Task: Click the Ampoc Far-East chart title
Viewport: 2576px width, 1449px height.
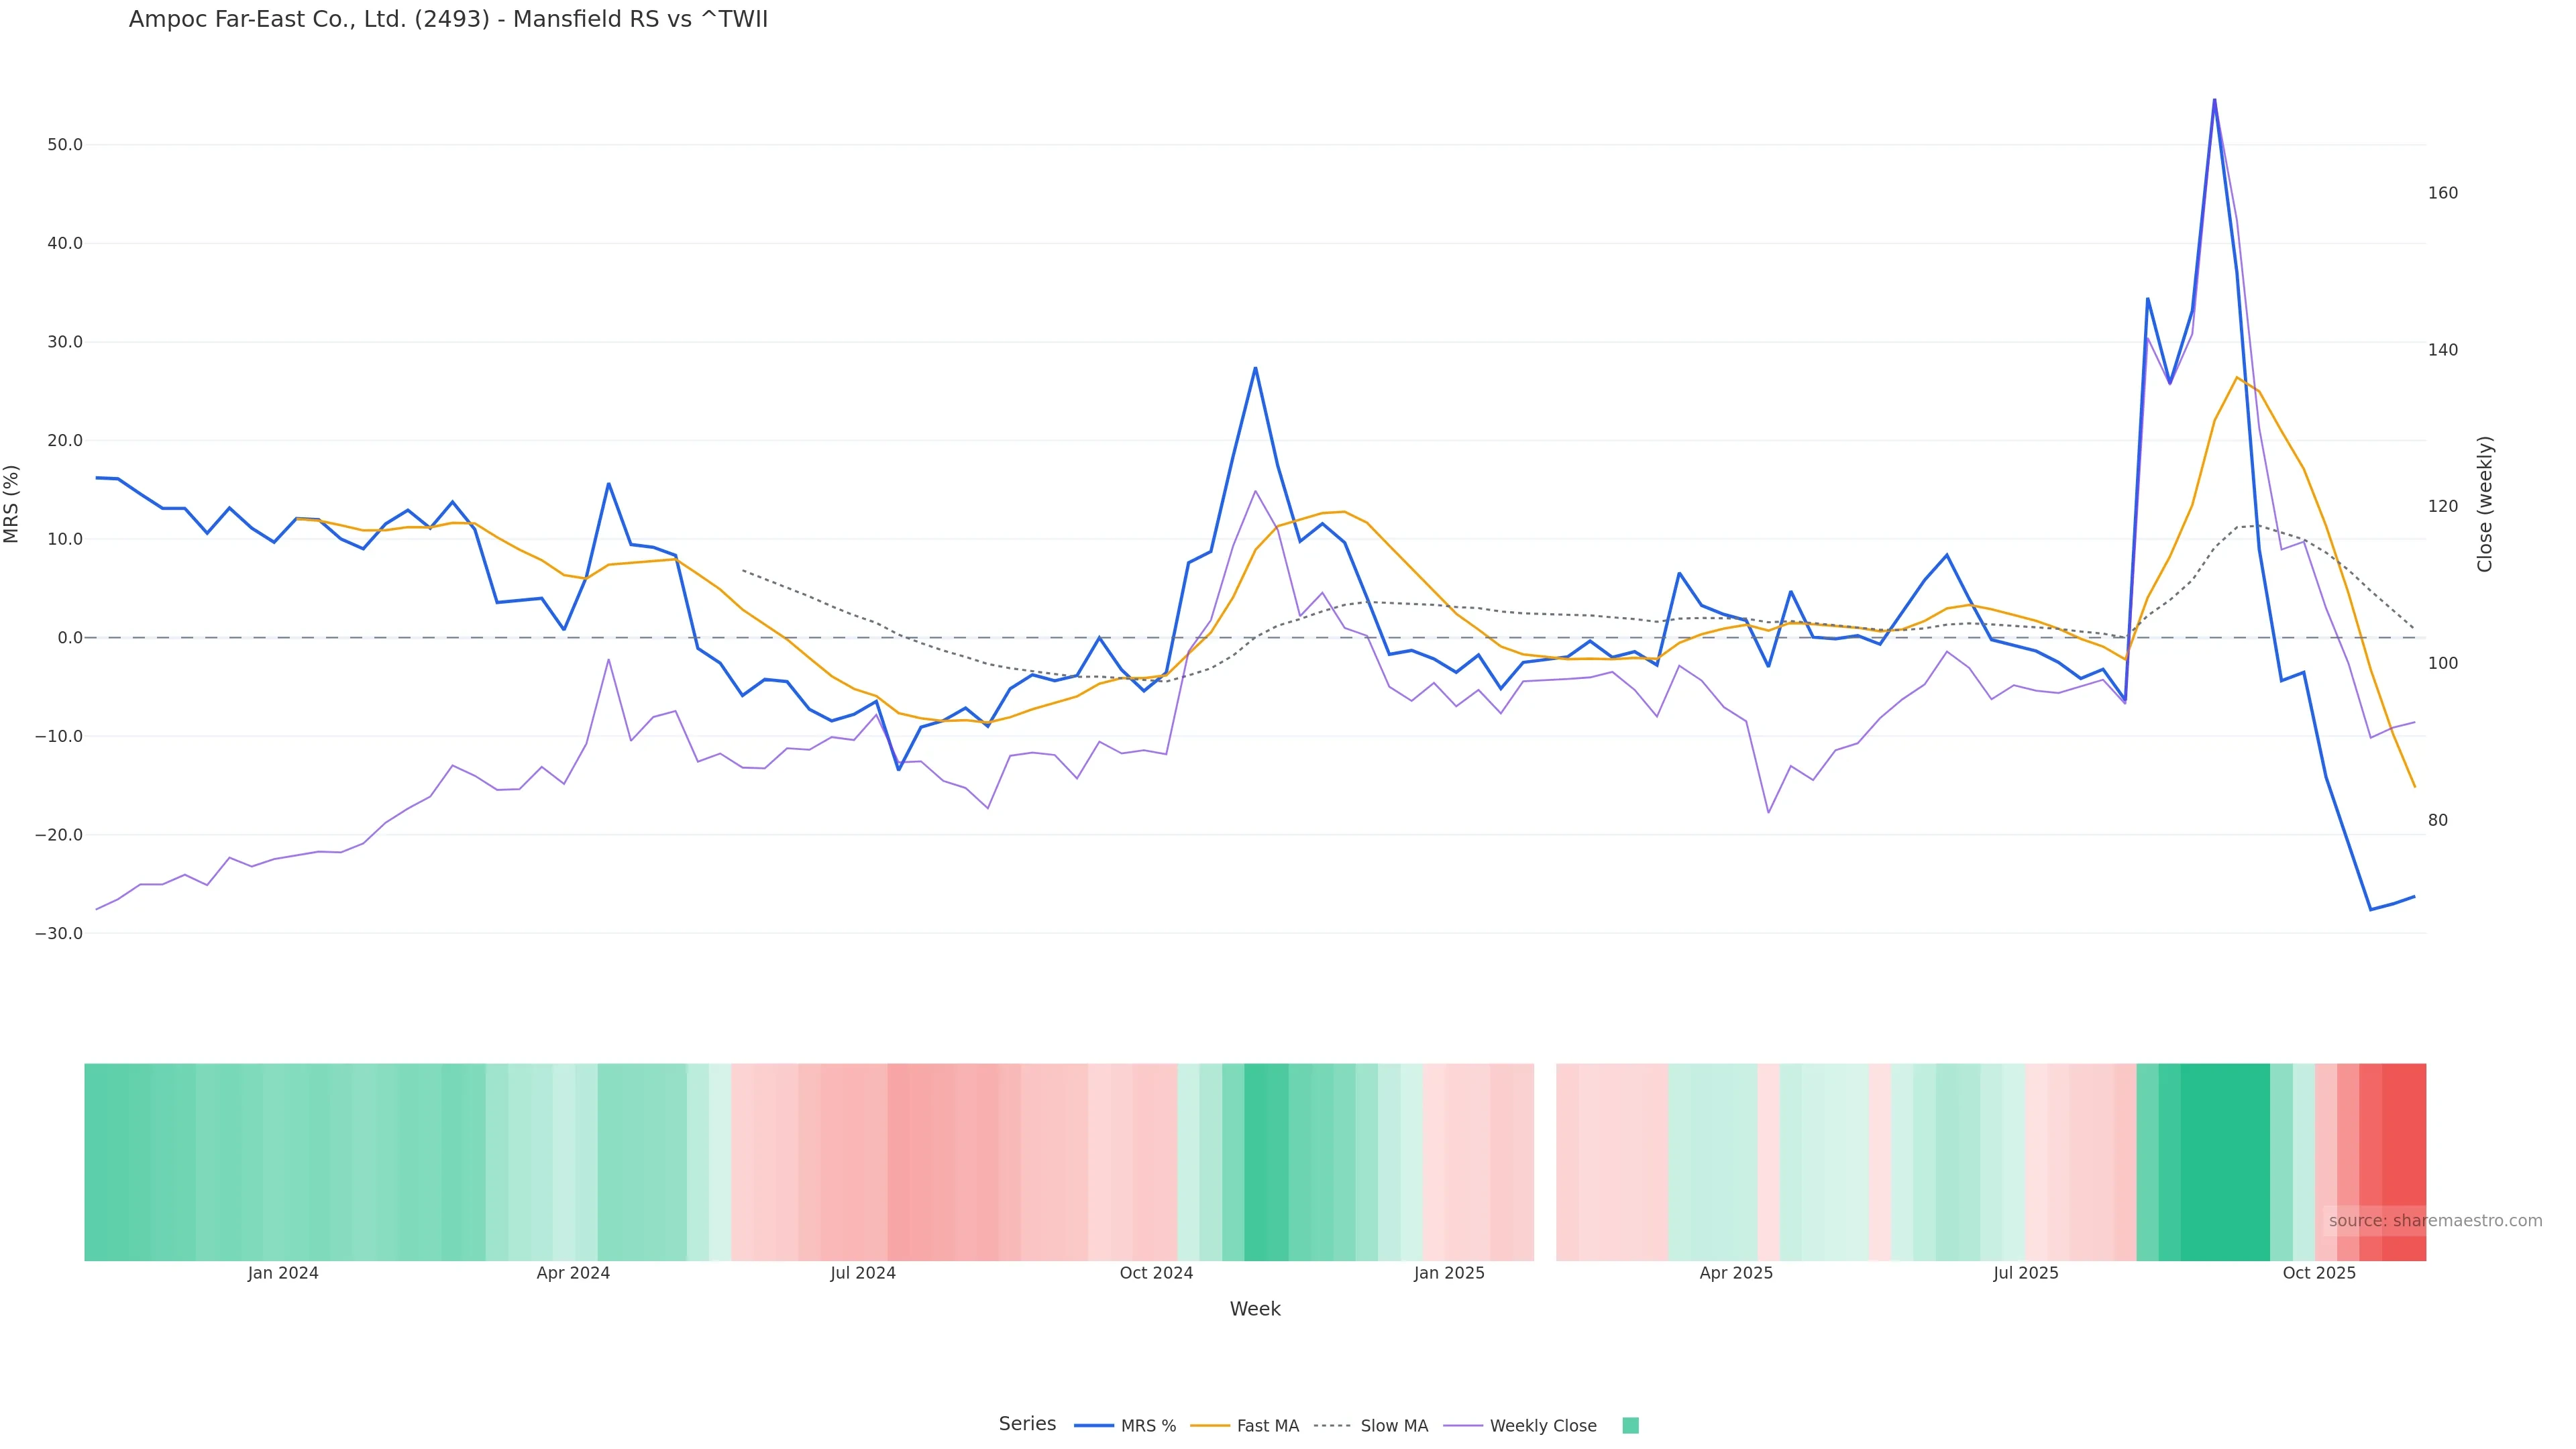Action: (448, 20)
